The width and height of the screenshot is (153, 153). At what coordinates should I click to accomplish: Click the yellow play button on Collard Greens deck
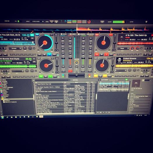105,76
